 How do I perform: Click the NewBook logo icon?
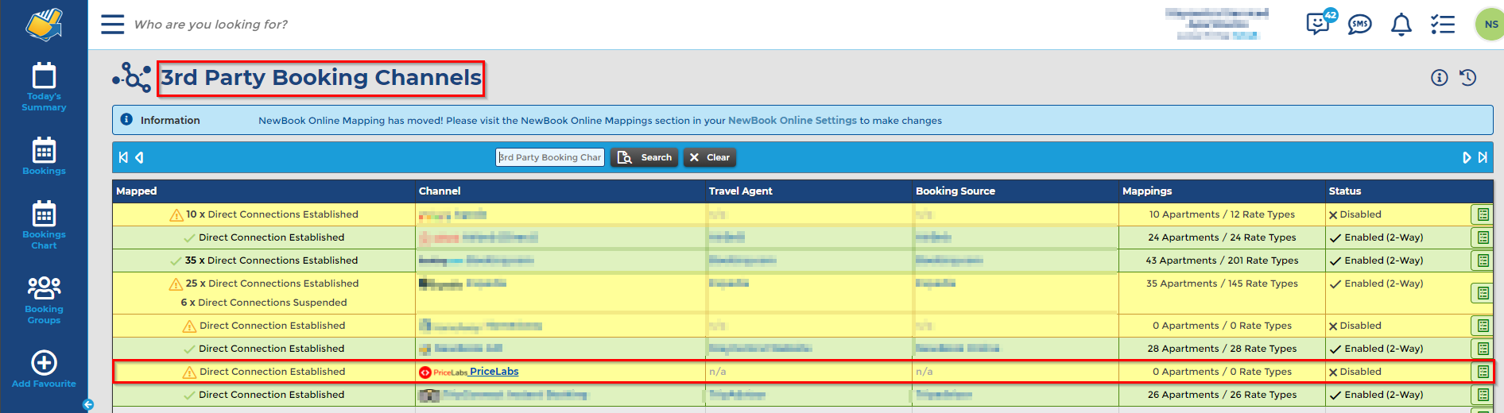click(44, 24)
